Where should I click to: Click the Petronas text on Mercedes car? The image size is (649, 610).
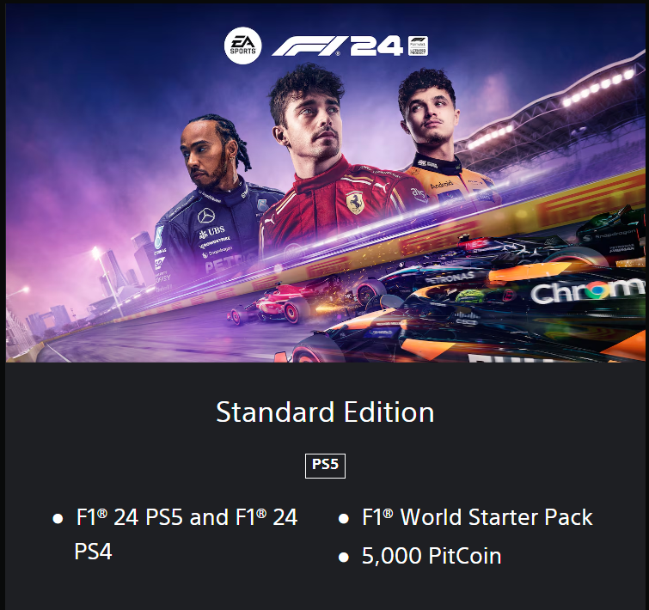click(450, 278)
